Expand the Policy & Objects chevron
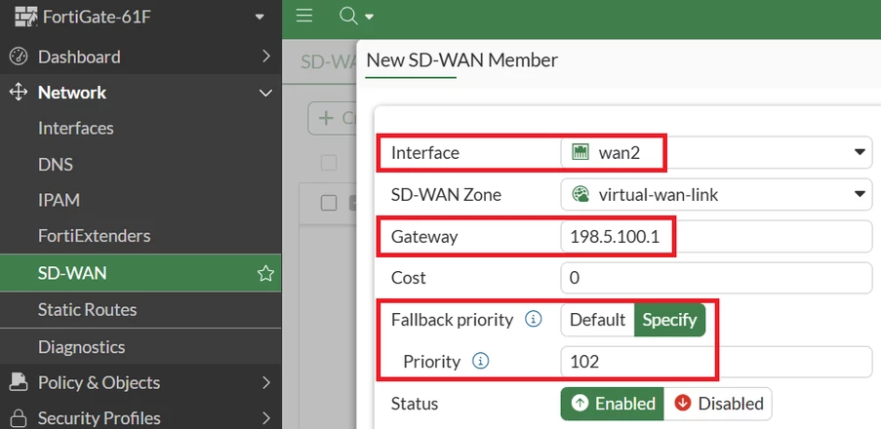The height and width of the screenshot is (429, 881). [266, 382]
